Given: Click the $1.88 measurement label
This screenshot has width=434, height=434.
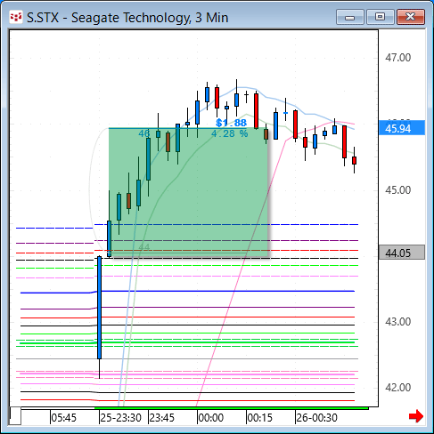Looking at the screenshot, I should click(x=231, y=123).
